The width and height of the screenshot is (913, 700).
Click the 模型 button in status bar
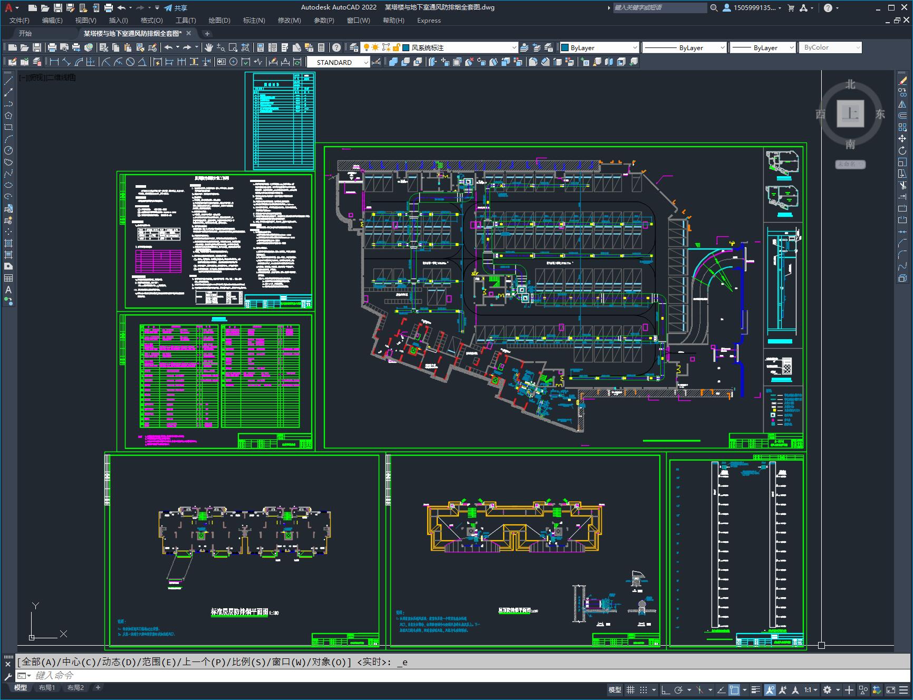click(x=615, y=689)
